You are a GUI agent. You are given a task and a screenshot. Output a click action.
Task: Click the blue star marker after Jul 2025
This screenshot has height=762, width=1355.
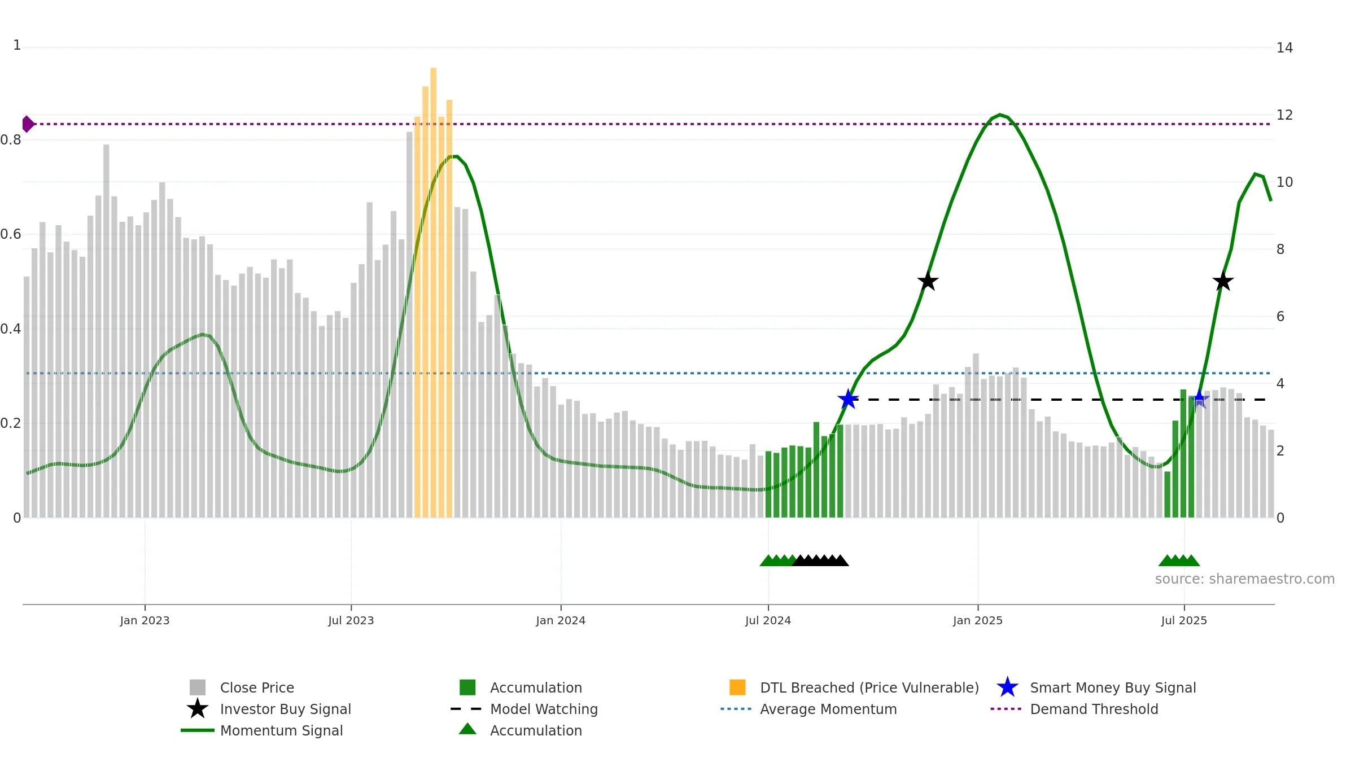point(1199,400)
